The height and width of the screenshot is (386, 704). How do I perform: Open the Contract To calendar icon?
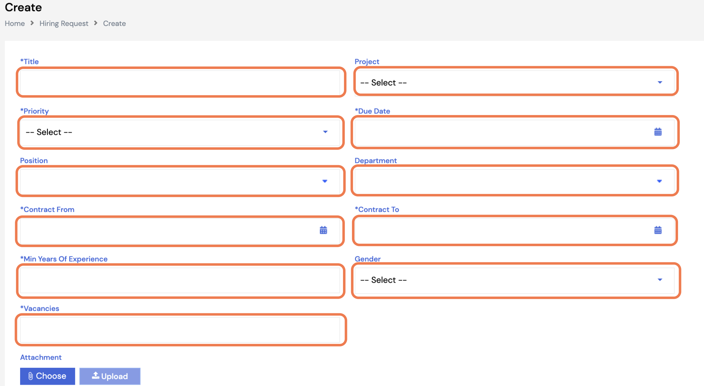coord(658,230)
